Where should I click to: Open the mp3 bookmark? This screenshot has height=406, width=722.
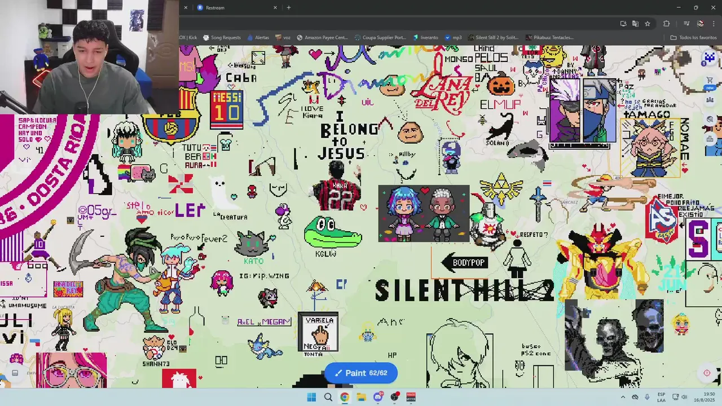click(x=453, y=38)
